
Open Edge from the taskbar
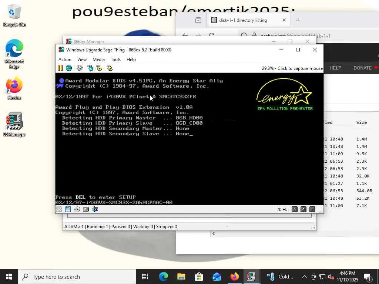click(x=163, y=277)
